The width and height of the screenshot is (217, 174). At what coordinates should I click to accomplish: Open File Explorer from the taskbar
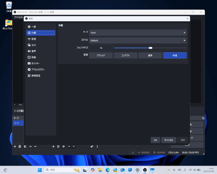(x=100, y=170)
